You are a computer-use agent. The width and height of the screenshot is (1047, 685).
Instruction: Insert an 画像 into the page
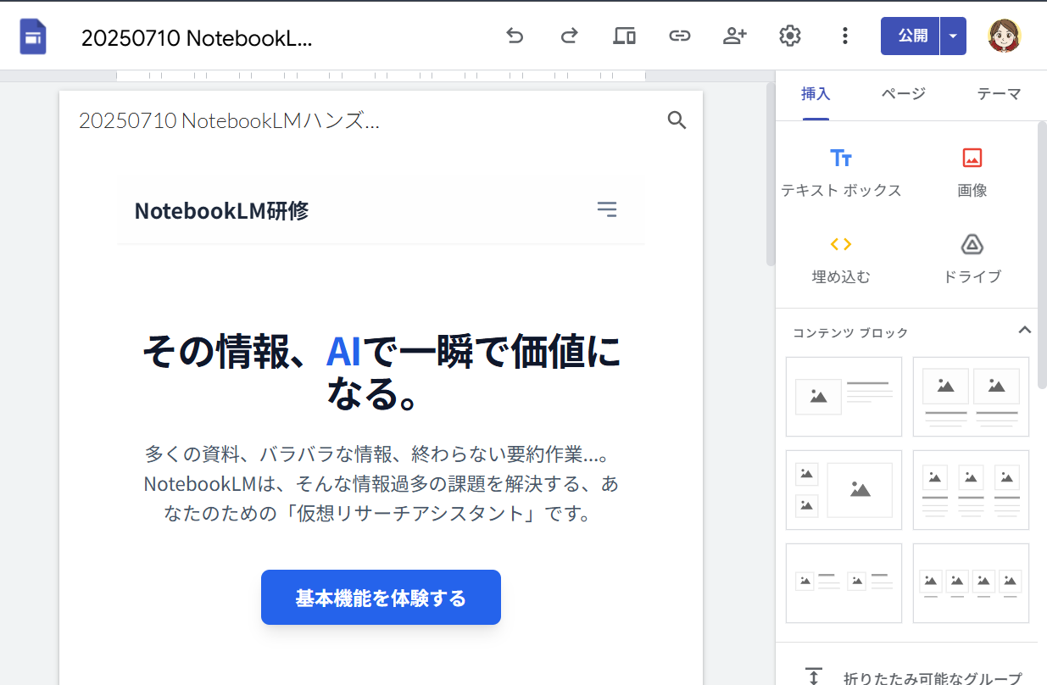coord(971,170)
